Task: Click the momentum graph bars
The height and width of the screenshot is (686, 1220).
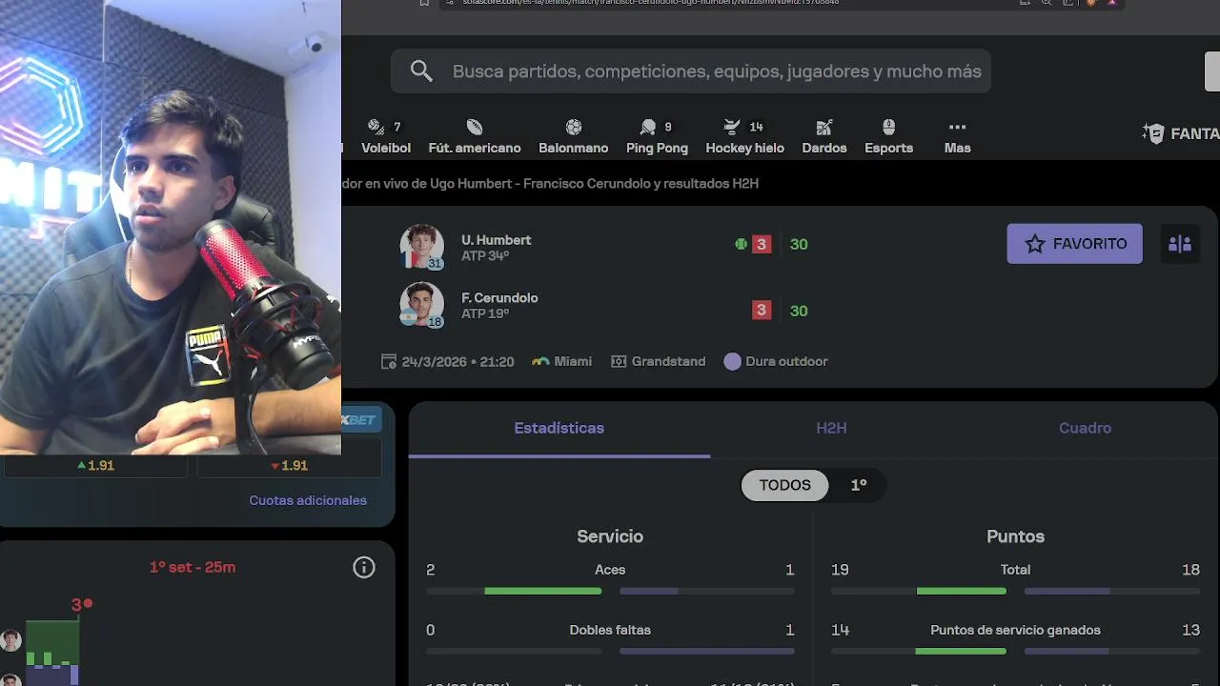Action: 52,653
